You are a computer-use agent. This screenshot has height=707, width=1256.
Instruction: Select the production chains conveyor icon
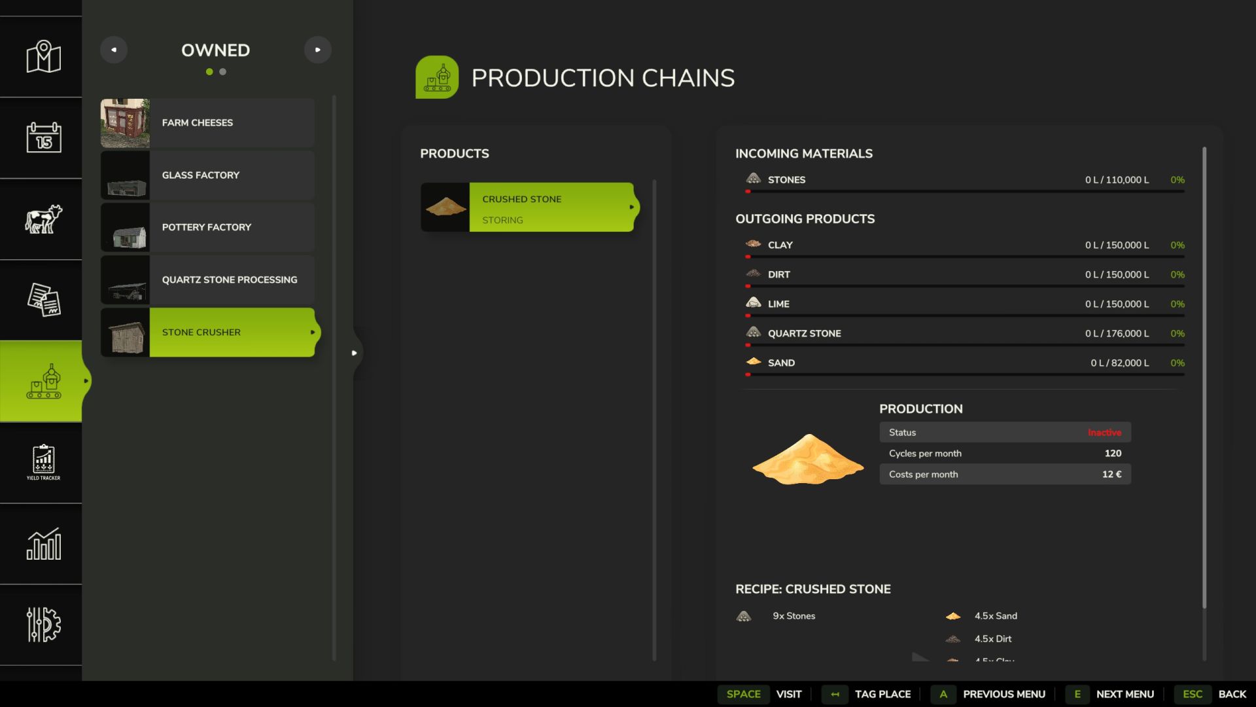coord(43,381)
